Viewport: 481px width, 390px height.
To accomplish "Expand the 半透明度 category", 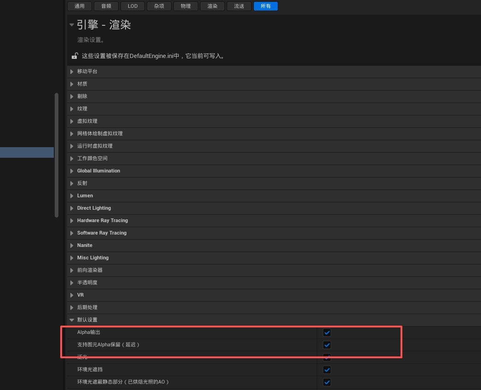I will tap(72, 282).
